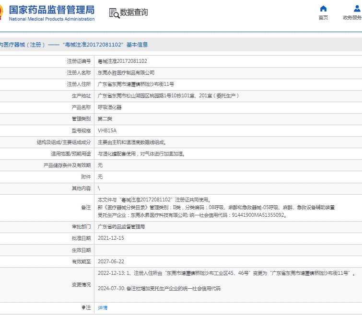Click the 数据查询 heading text

click(x=134, y=12)
